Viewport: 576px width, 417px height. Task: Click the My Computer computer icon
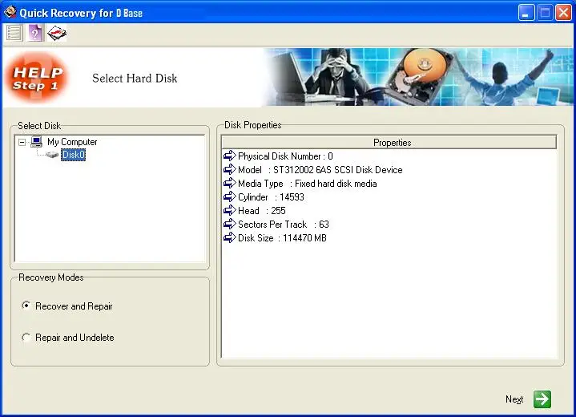(36, 142)
